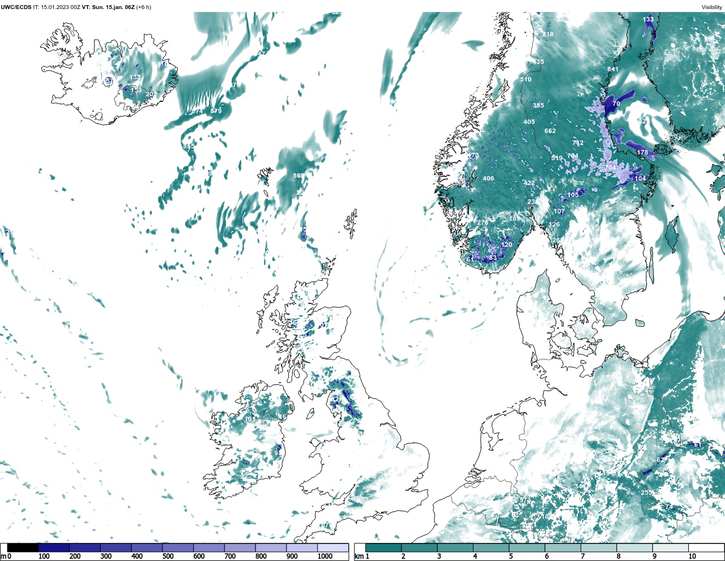Select the '841' value near Sweden
This screenshot has height=561, width=725.
coord(613,69)
